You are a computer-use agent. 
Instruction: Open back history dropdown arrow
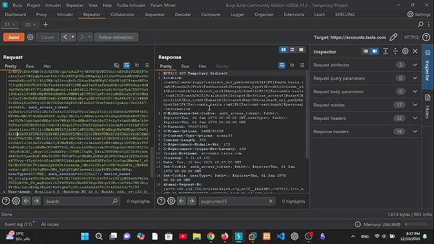pyautogui.click(x=73, y=37)
